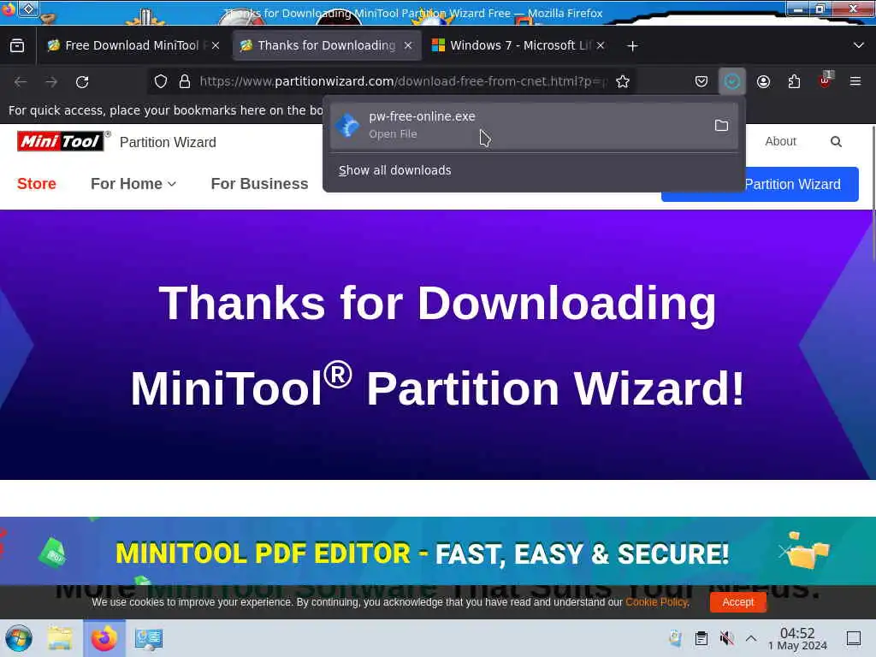This screenshot has height=657, width=876.
Task: Open file explorer from taskbar
Action: point(60,638)
